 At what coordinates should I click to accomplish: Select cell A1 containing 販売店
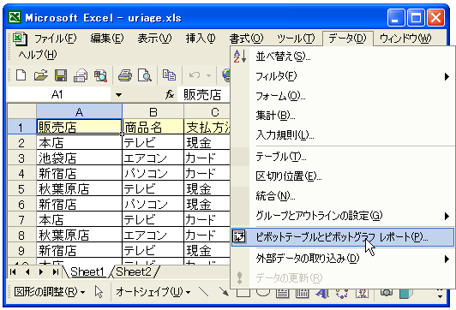tap(79, 127)
